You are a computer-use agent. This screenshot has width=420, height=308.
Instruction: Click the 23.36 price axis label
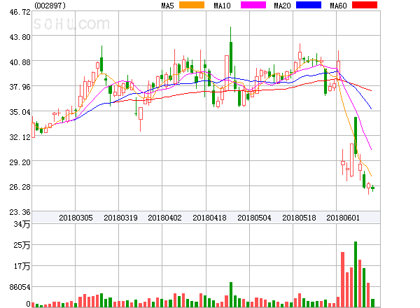coord(20,212)
